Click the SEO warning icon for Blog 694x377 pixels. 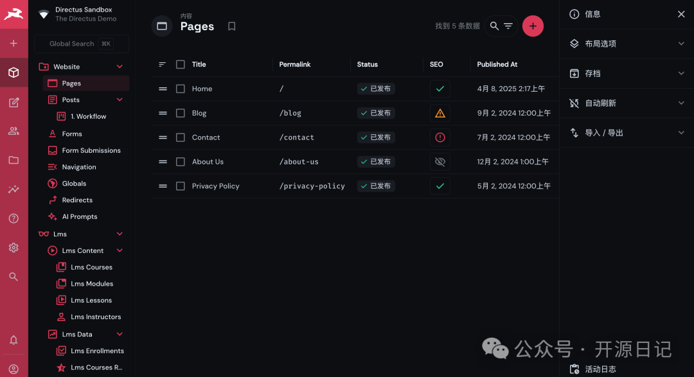pos(440,113)
